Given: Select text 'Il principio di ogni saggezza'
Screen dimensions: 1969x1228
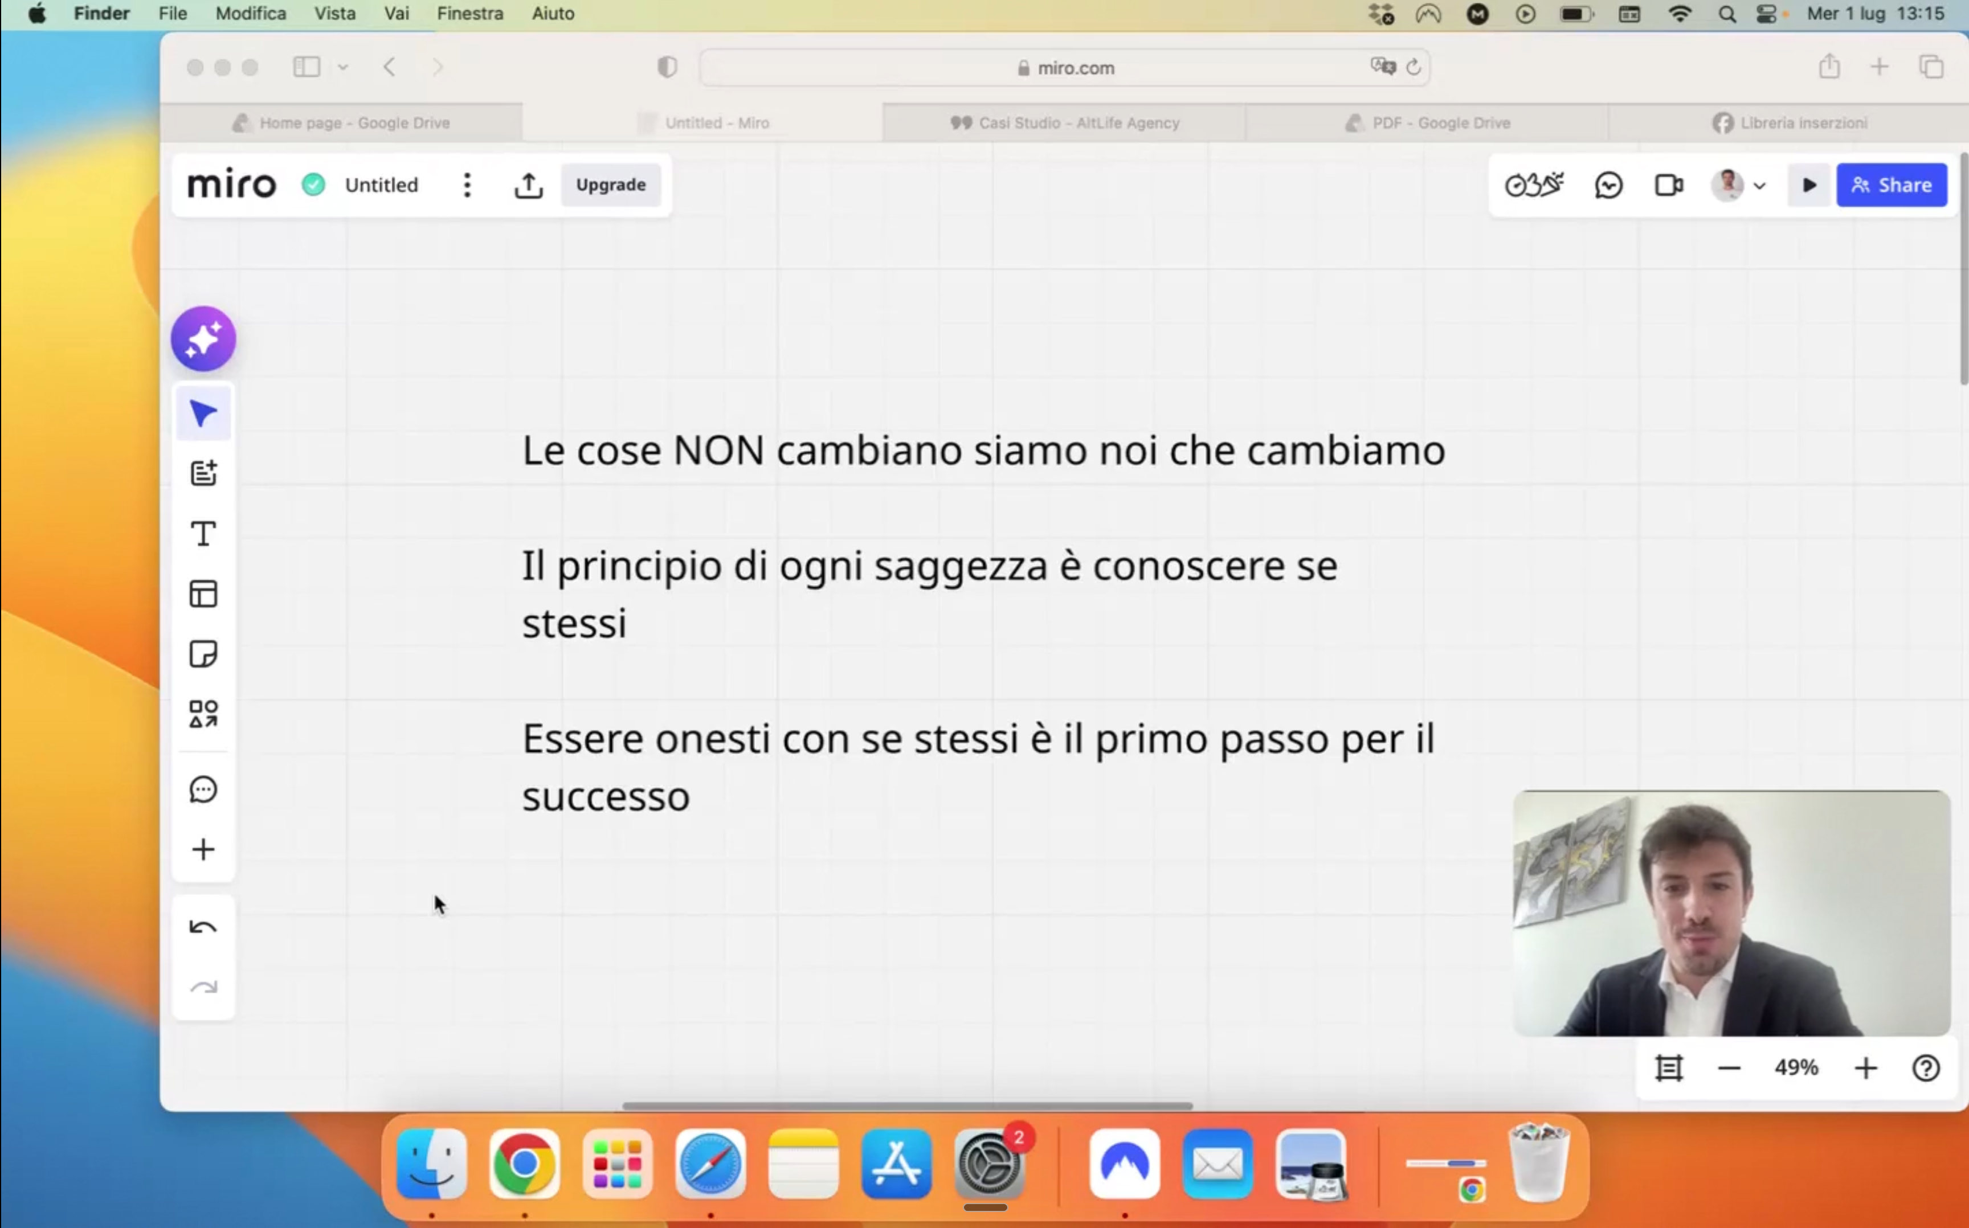Looking at the screenshot, I should (x=785, y=566).
